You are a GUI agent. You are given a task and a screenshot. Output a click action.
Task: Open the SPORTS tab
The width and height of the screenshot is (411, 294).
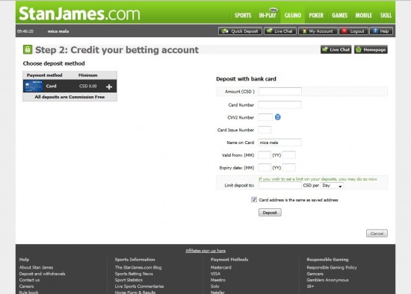click(243, 16)
